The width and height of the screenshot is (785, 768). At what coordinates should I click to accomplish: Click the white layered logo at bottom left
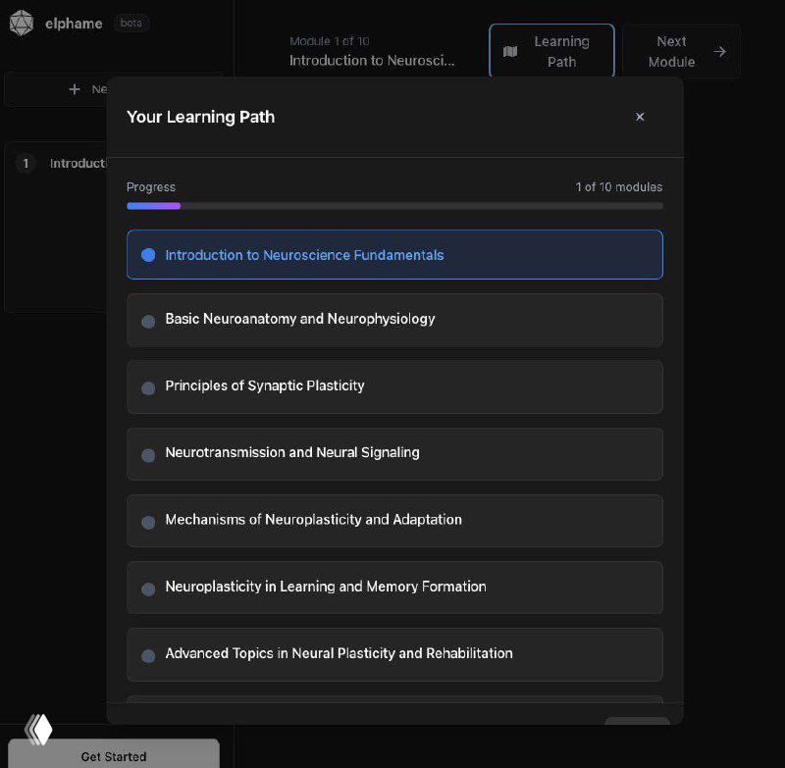(38, 729)
